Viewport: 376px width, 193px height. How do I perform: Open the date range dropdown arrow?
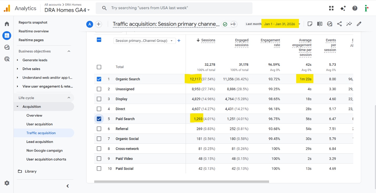coord(299,24)
